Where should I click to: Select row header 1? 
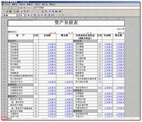click(5, 23)
